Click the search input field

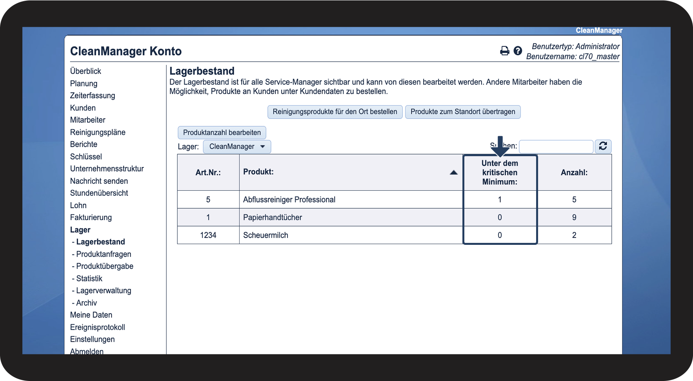coord(556,146)
